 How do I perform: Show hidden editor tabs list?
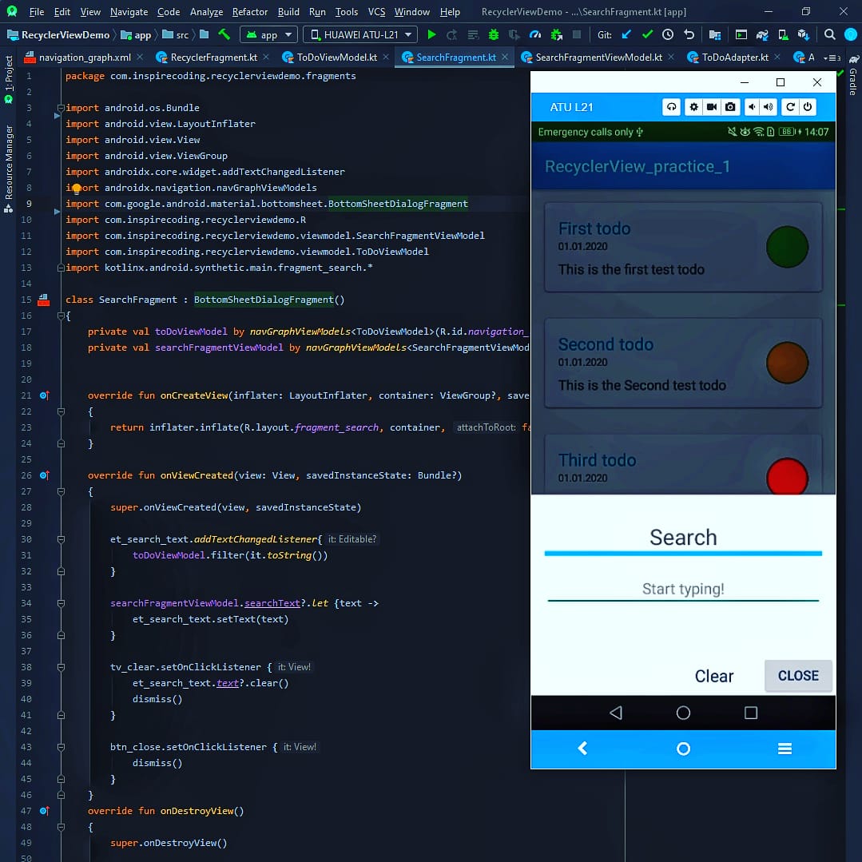click(x=831, y=58)
